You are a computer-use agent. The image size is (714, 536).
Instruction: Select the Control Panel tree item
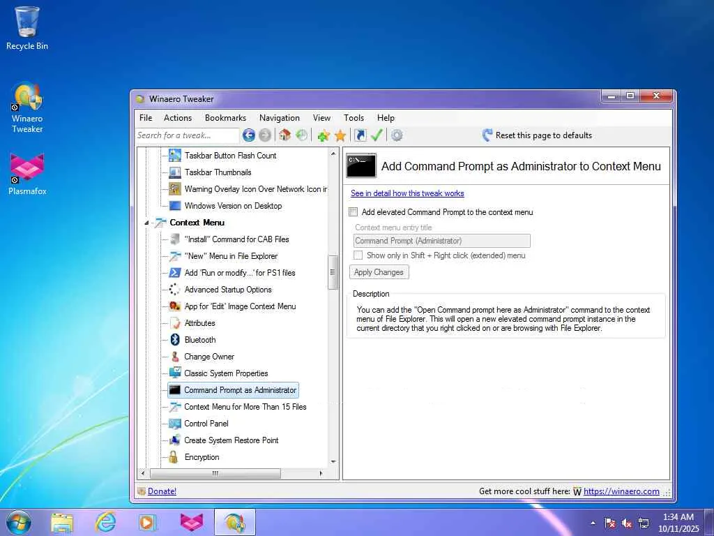click(x=206, y=424)
